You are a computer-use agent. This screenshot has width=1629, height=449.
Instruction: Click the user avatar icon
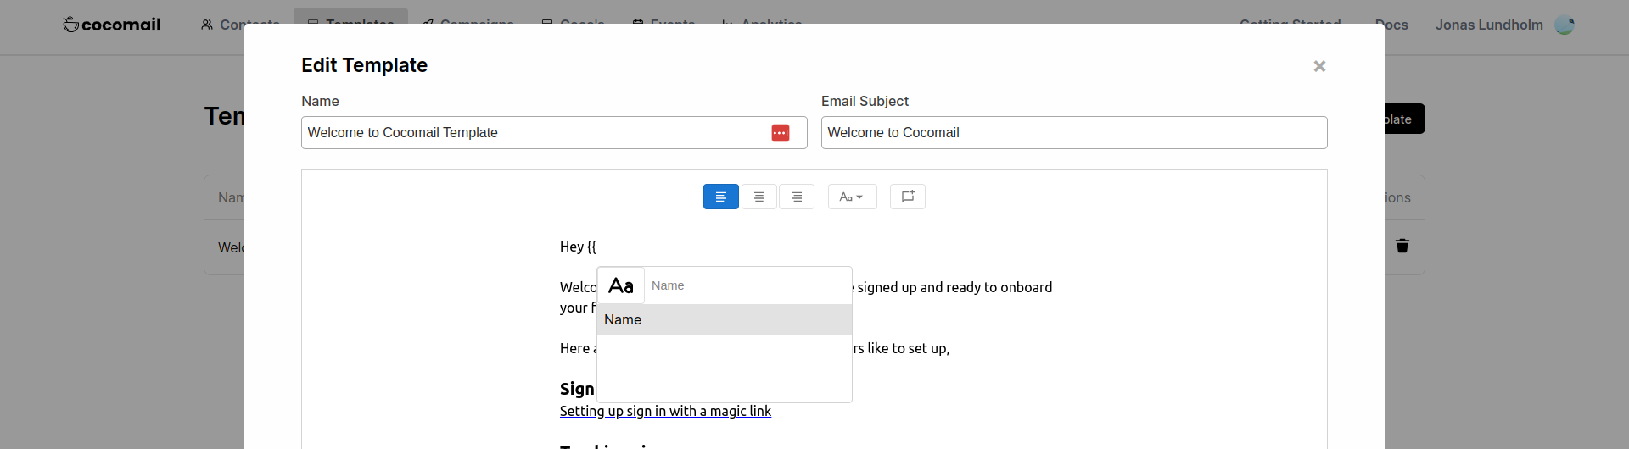[x=1565, y=25]
